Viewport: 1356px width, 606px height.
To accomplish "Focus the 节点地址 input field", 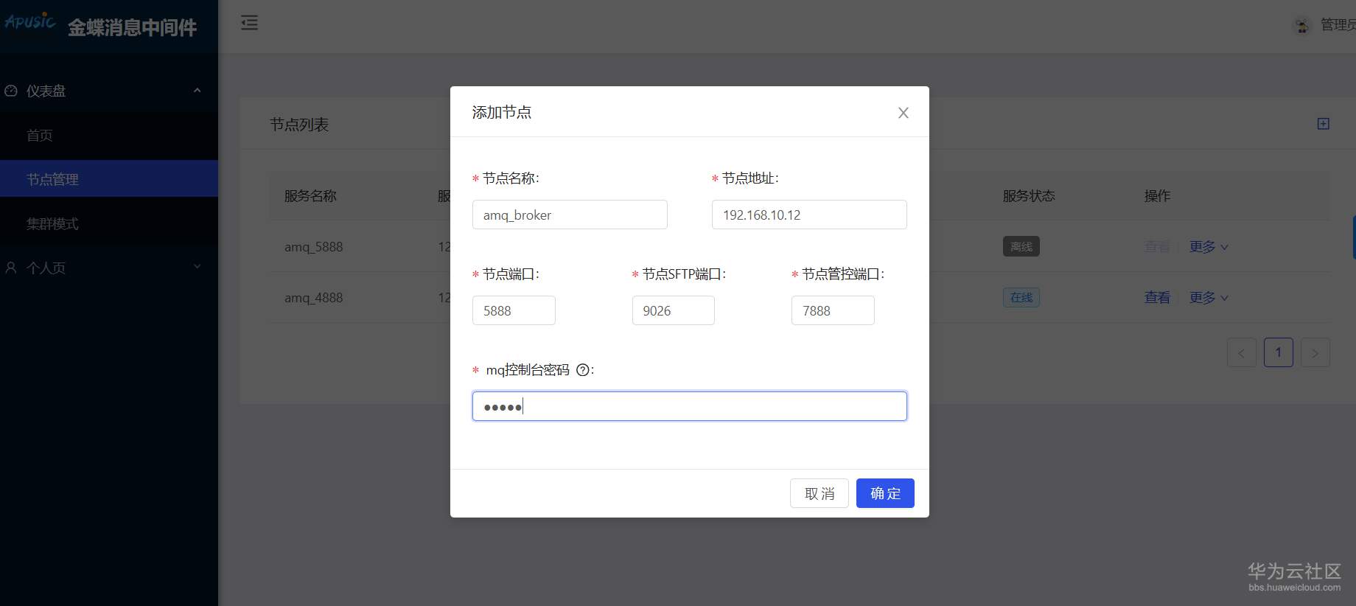I will pos(809,215).
